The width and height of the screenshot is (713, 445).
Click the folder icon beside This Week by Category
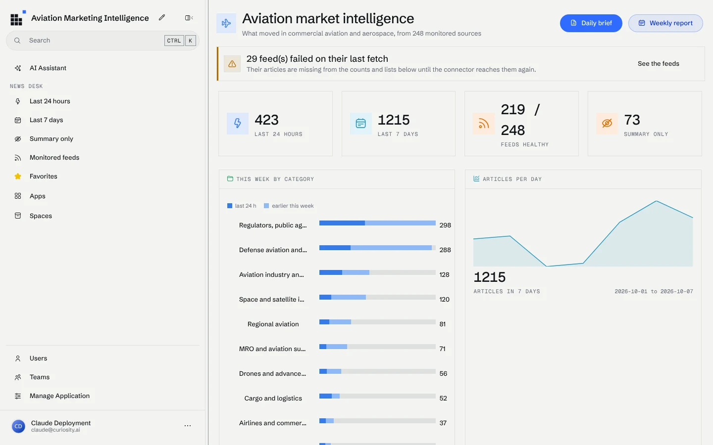pos(230,179)
